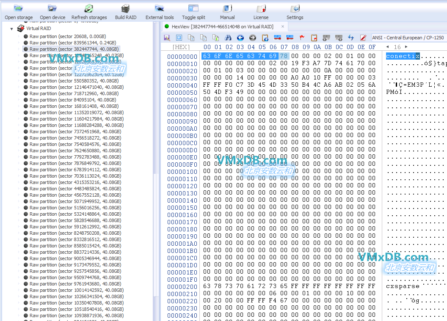The width and height of the screenshot is (447, 321).
Task: Click the 'PMóI' ASCII text at offset 00000050
Action: click(394, 92)
